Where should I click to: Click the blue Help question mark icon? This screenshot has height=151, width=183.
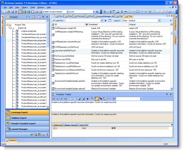[x=97, y=12]
